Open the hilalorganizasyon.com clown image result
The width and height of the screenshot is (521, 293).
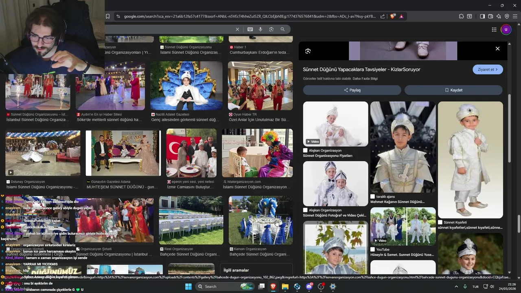click(257, 153)
